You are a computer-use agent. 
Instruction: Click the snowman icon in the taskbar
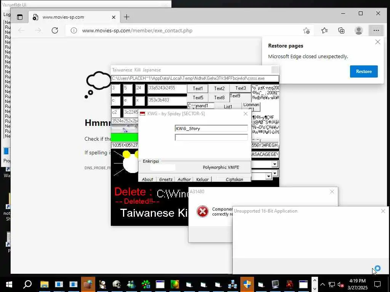[102, 284]
